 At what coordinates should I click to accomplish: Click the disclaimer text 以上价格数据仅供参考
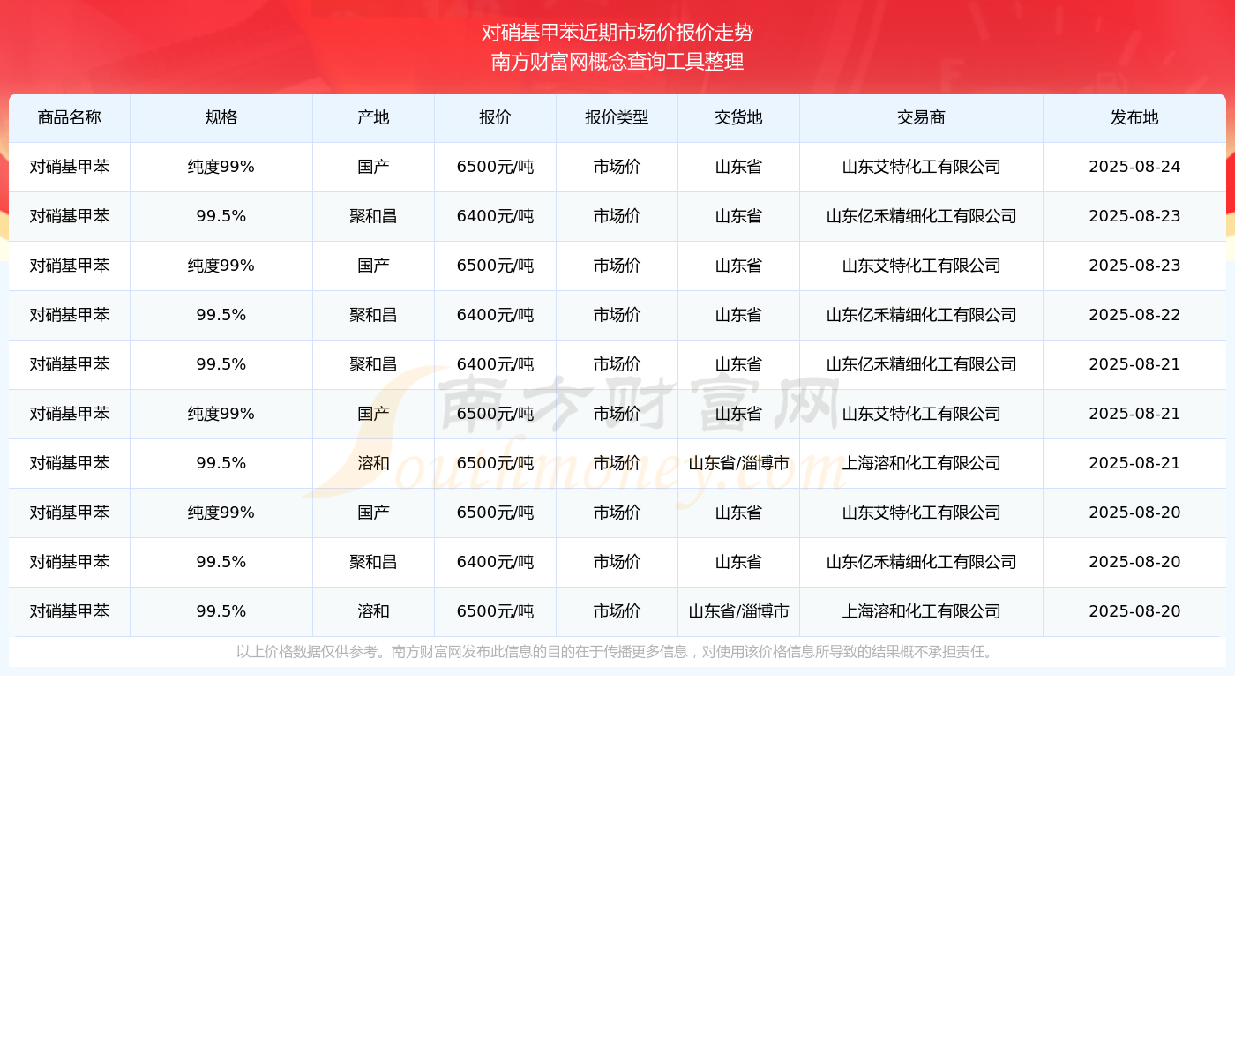(306, 652)
